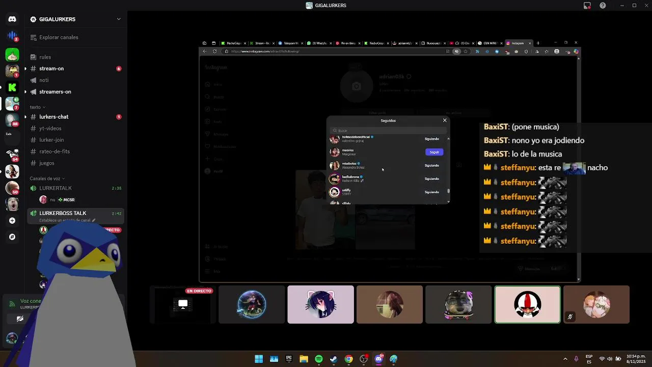Close the Seguidos dialog in stream
Viewport: 652px width, 367px height.
pos(445,120)
